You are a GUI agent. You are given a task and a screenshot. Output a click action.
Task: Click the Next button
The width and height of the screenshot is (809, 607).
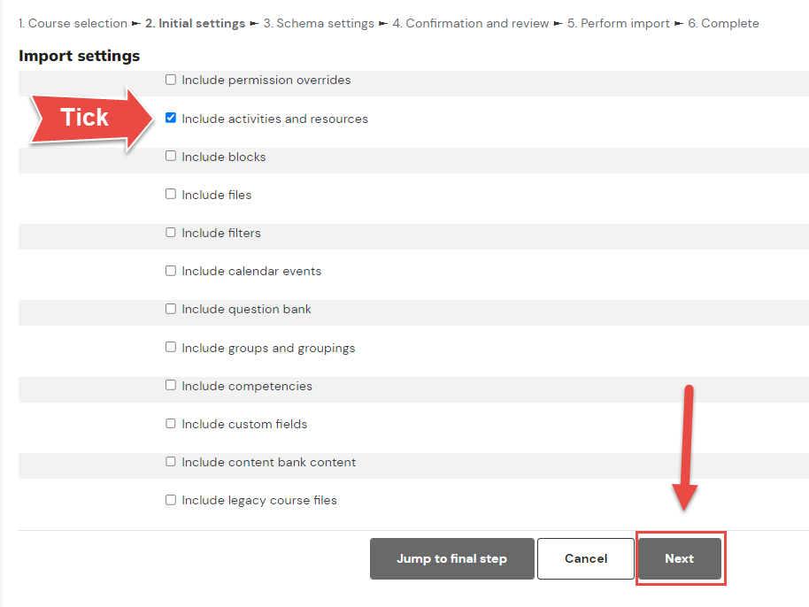(x=680, y=558)
